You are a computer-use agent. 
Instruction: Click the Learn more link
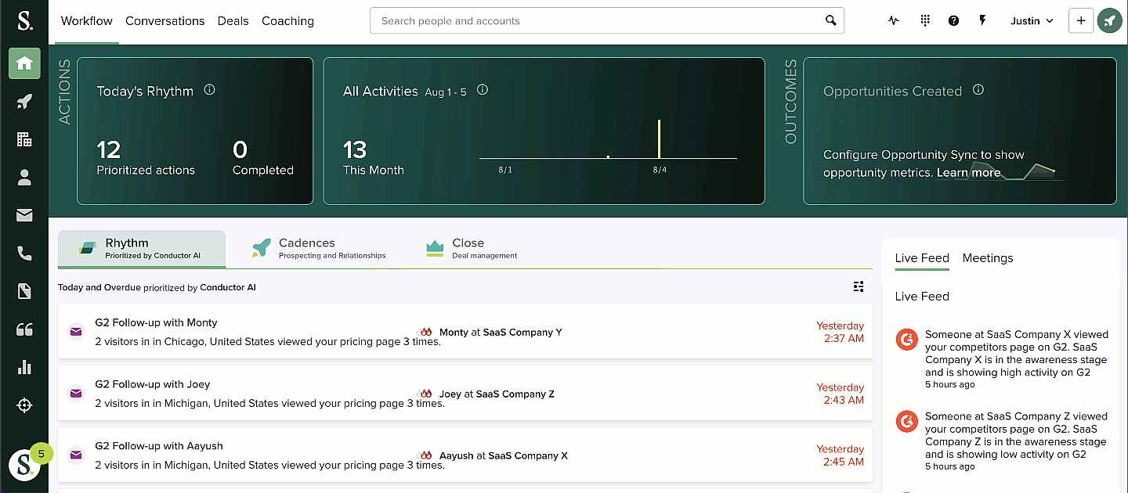pos(968,173)
